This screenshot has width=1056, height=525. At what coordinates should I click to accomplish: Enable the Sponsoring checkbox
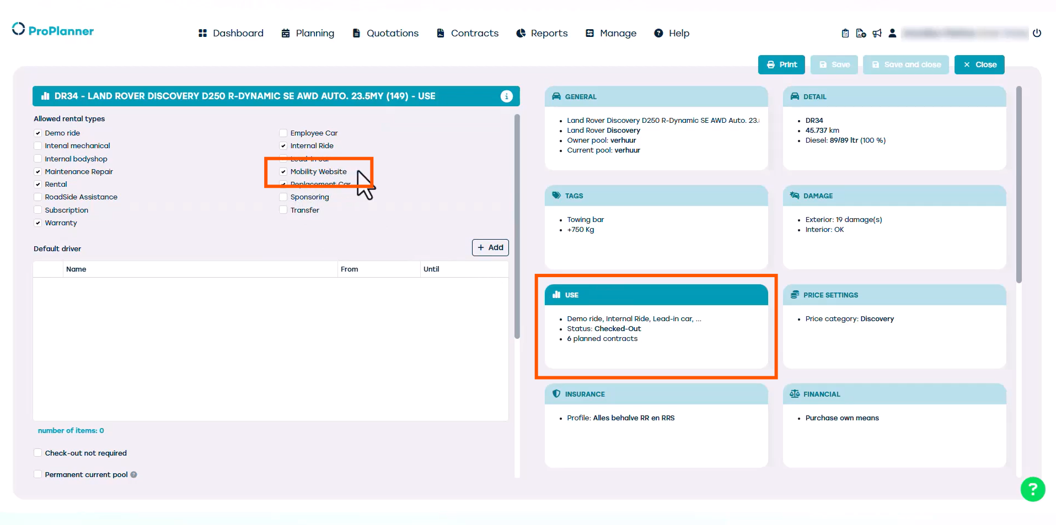click(283, 197)
